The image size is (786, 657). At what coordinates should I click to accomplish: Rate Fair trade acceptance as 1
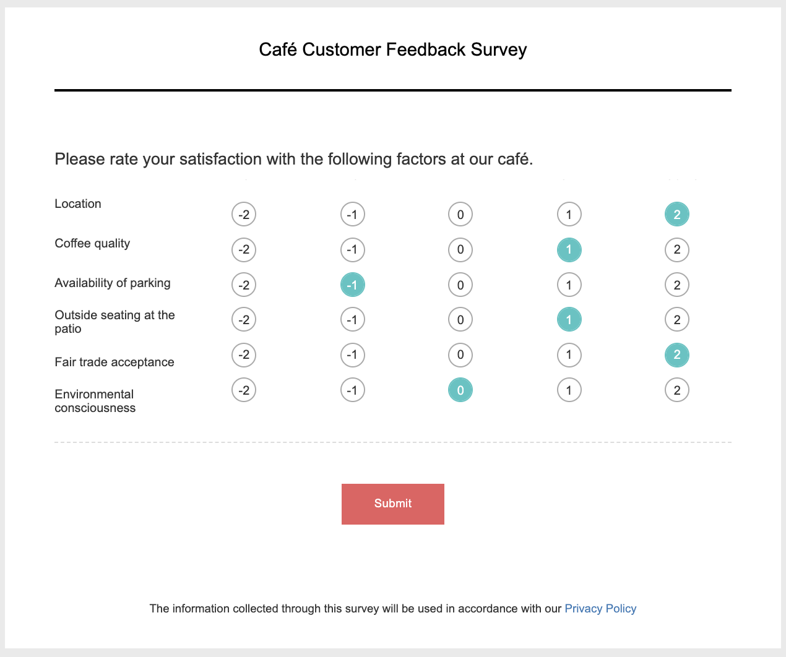pos(569,355)
